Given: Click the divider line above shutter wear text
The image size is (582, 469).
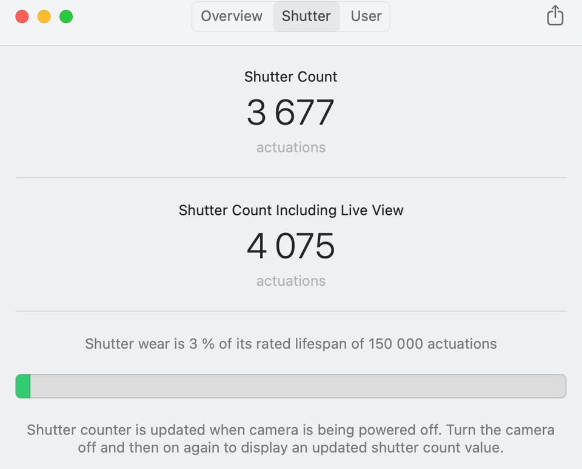Looking at the screenshot, I should pos(291,311).
